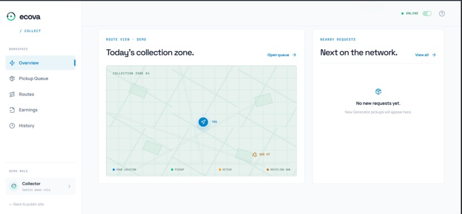
Task: Click the No new requests yet message
Action: point(378,104)
